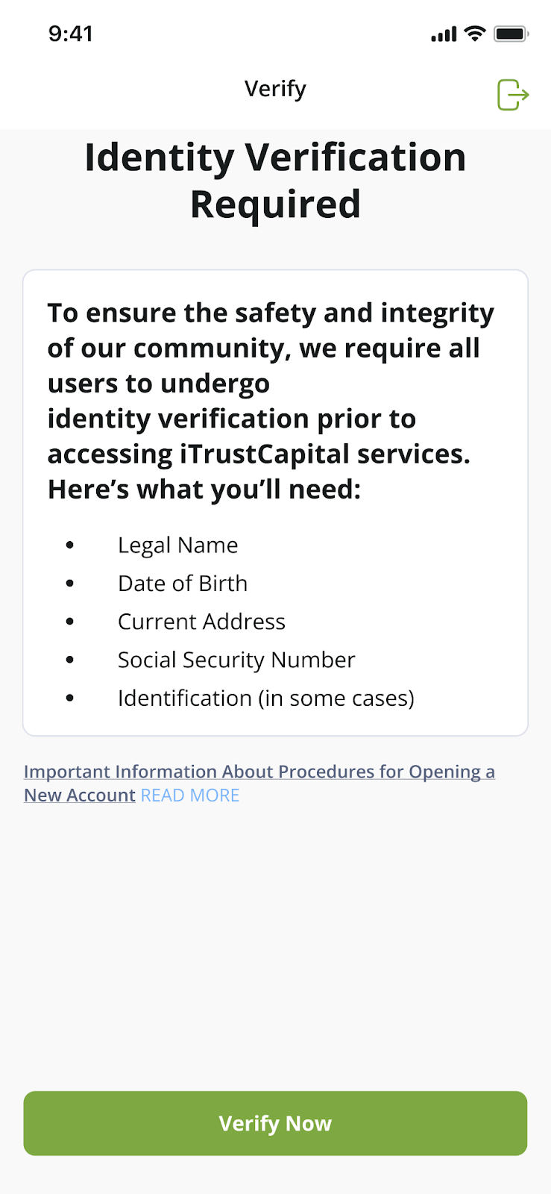Select the Current Address requirement
Viewport: 551px width, 1194px height.
pos(201,622)
